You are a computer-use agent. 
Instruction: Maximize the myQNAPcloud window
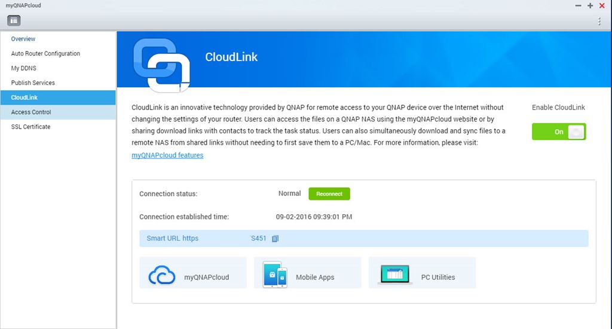(590, 5)
